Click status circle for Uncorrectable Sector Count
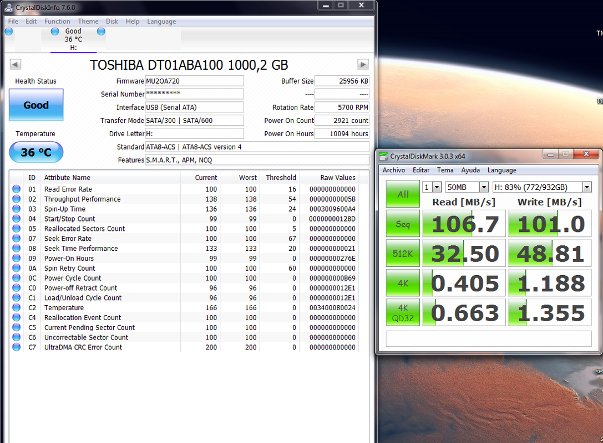Image resolution: width=603 pixels, height=443 pixels. pyautogui.click(x=17, y=337)
